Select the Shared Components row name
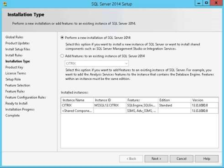 (x=77, y=111)
